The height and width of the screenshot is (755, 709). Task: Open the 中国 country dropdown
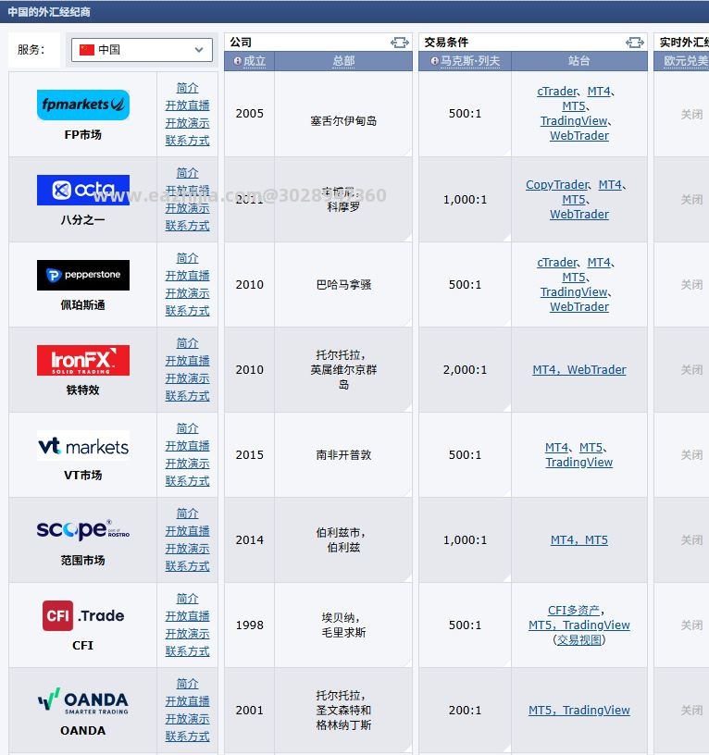[x=142, y=50]
